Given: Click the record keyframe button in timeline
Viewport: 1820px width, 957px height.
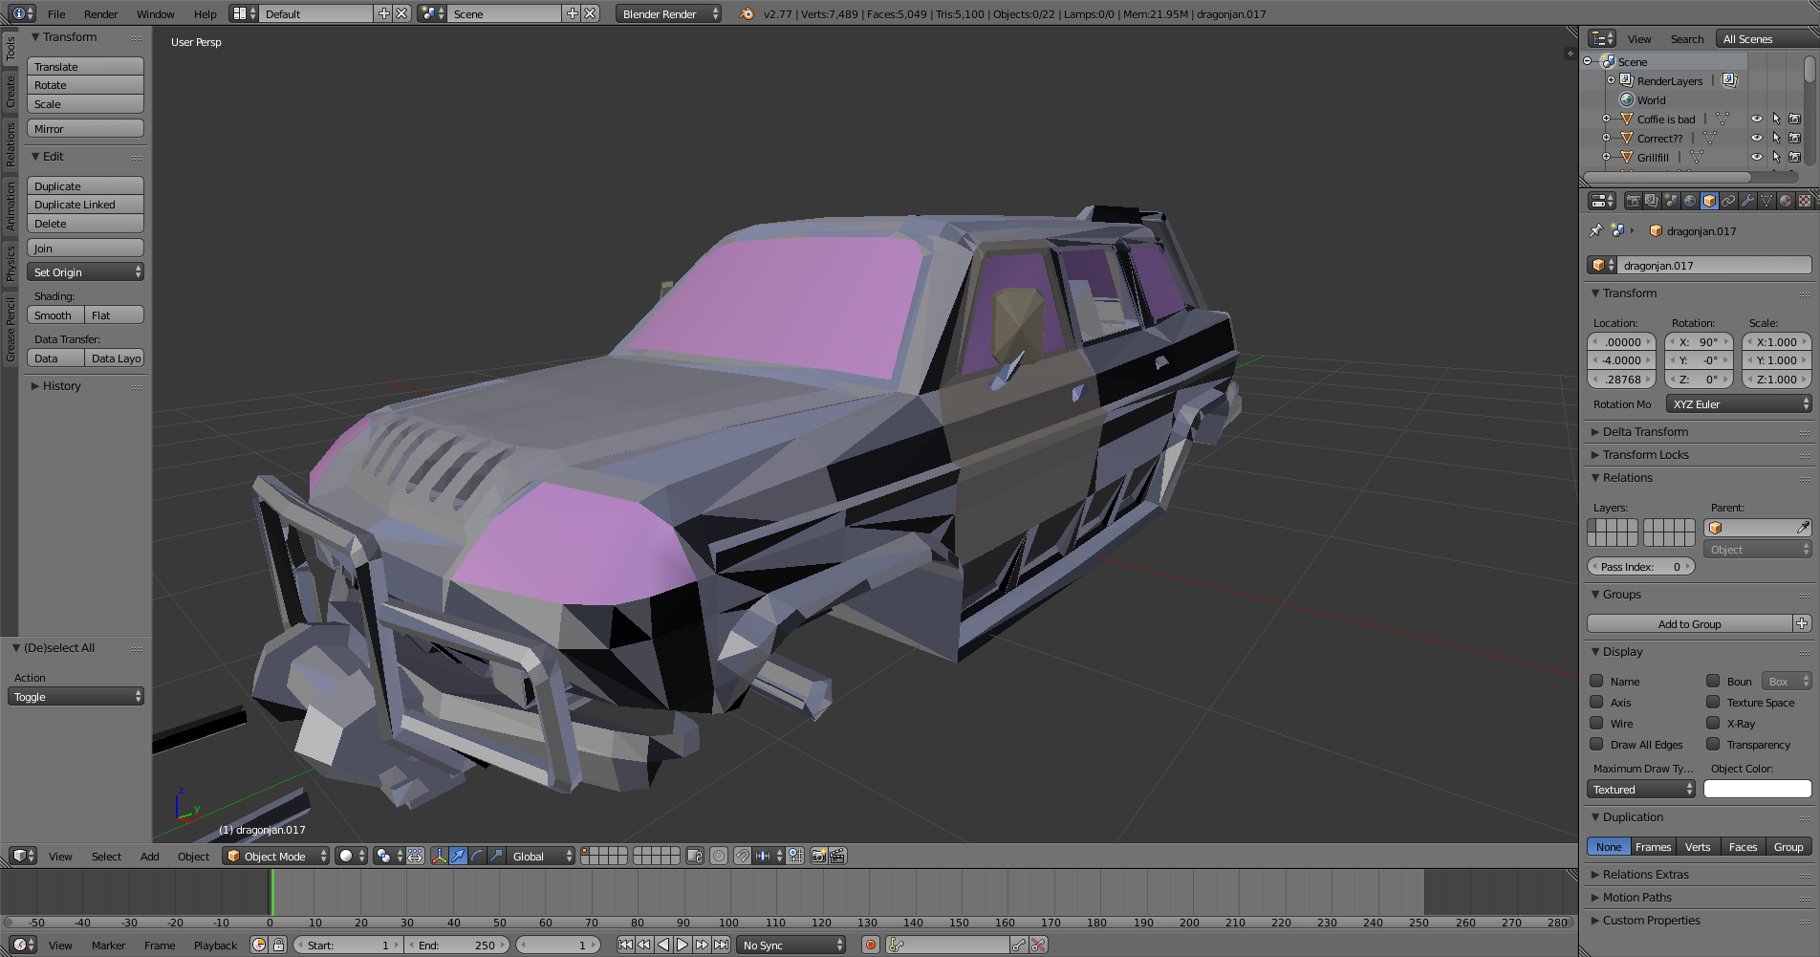Looking at the screenshot, I should pos(870,945).
